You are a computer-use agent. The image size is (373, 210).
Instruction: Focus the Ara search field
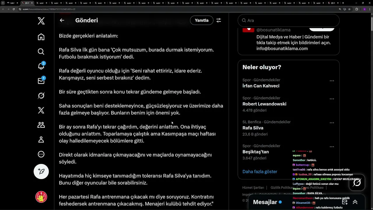click(288, 20)
